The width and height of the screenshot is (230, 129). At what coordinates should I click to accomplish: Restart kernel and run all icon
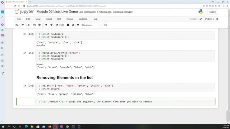(78, 25)
